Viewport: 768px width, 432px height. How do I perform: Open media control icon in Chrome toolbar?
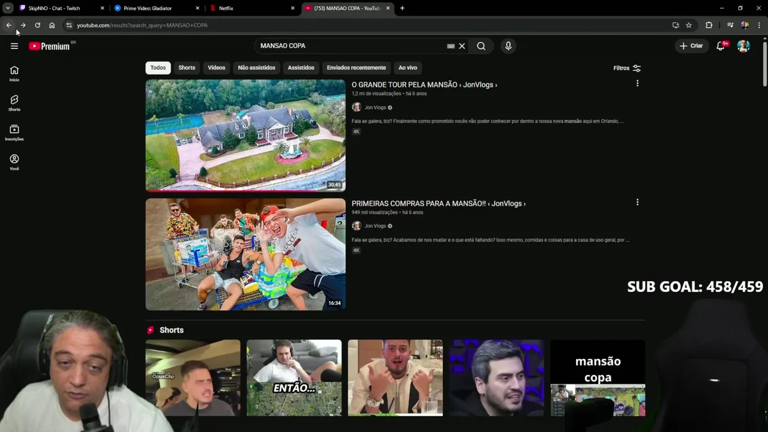[x=730, y=25]
